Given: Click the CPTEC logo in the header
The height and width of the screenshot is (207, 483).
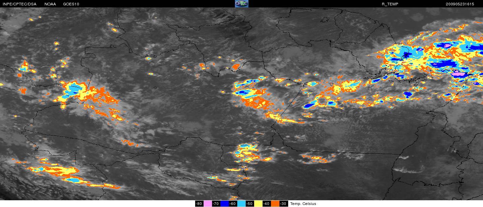Looking at the screenshot, I should [x=241, y=4].
